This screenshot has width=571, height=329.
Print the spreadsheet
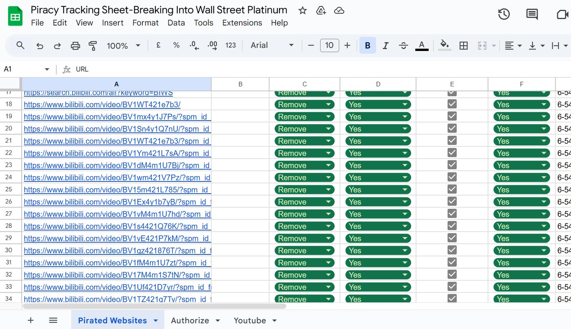(x=75, y=46)
